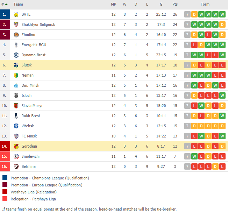Click the Zhodino club badge
The image size is (228, 213).
click(x=16, y=35)
